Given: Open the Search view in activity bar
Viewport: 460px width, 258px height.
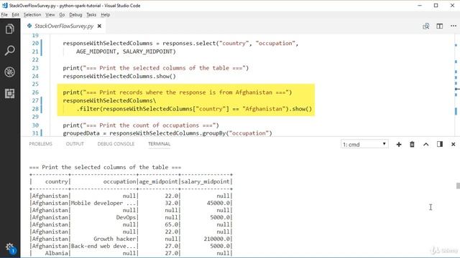Looking at the screenshot, I should tap(9, 50).
